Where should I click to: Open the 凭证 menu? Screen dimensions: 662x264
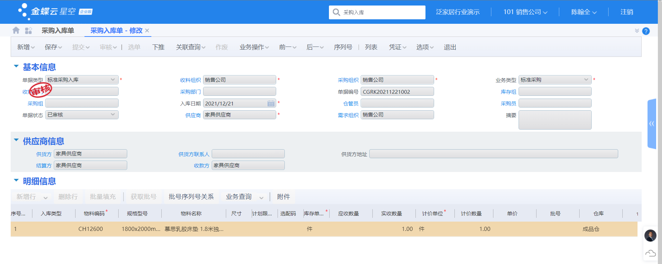tap(398, 47)
